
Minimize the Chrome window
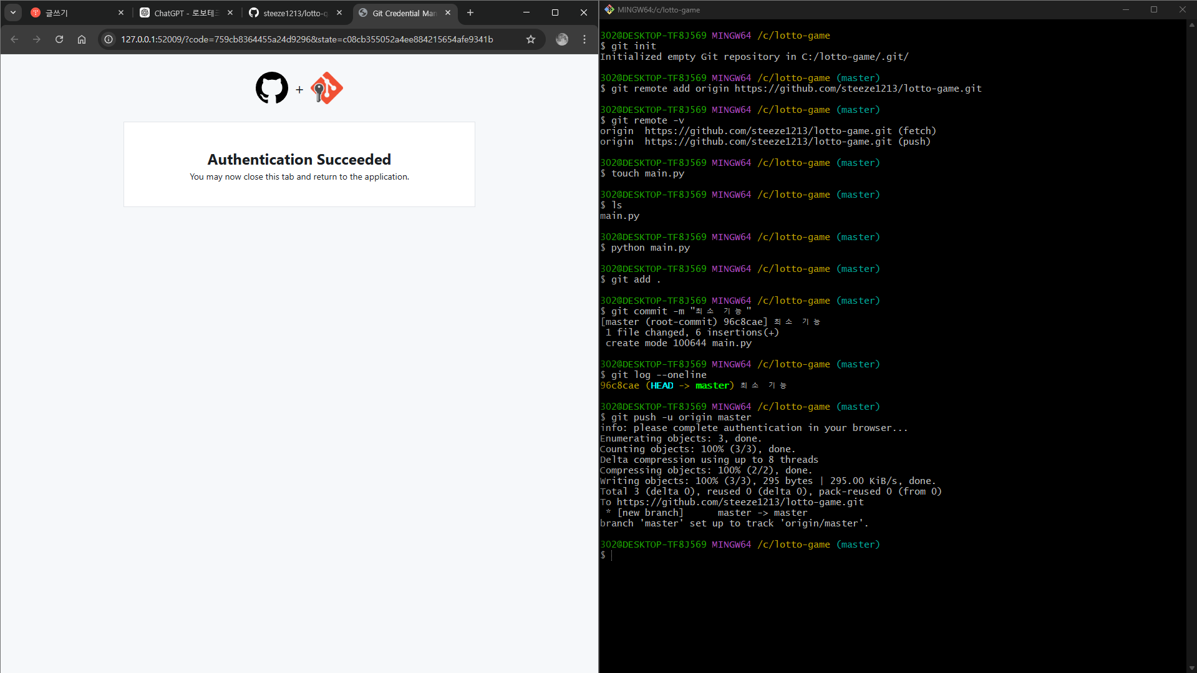pyautogui.click(x=526, y=12)
